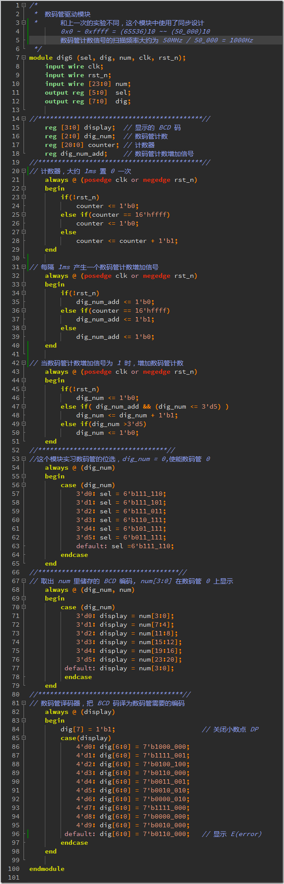Click '3'd0: sel = 6'b111_110;' case
The width and height of the screenshot is (284, 884).
121,494
